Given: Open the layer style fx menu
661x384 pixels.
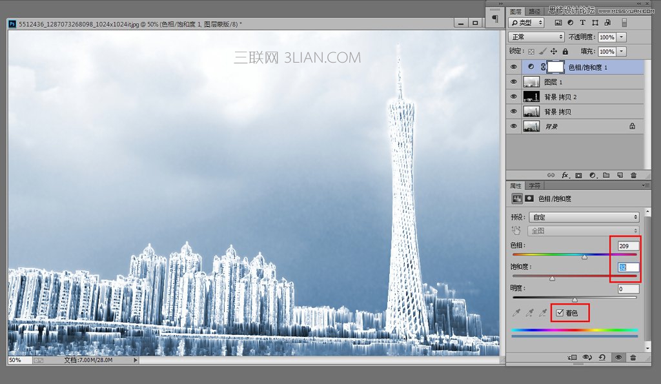Looking at the screenshot, I should pyautogui.click(x=565, y=175).
